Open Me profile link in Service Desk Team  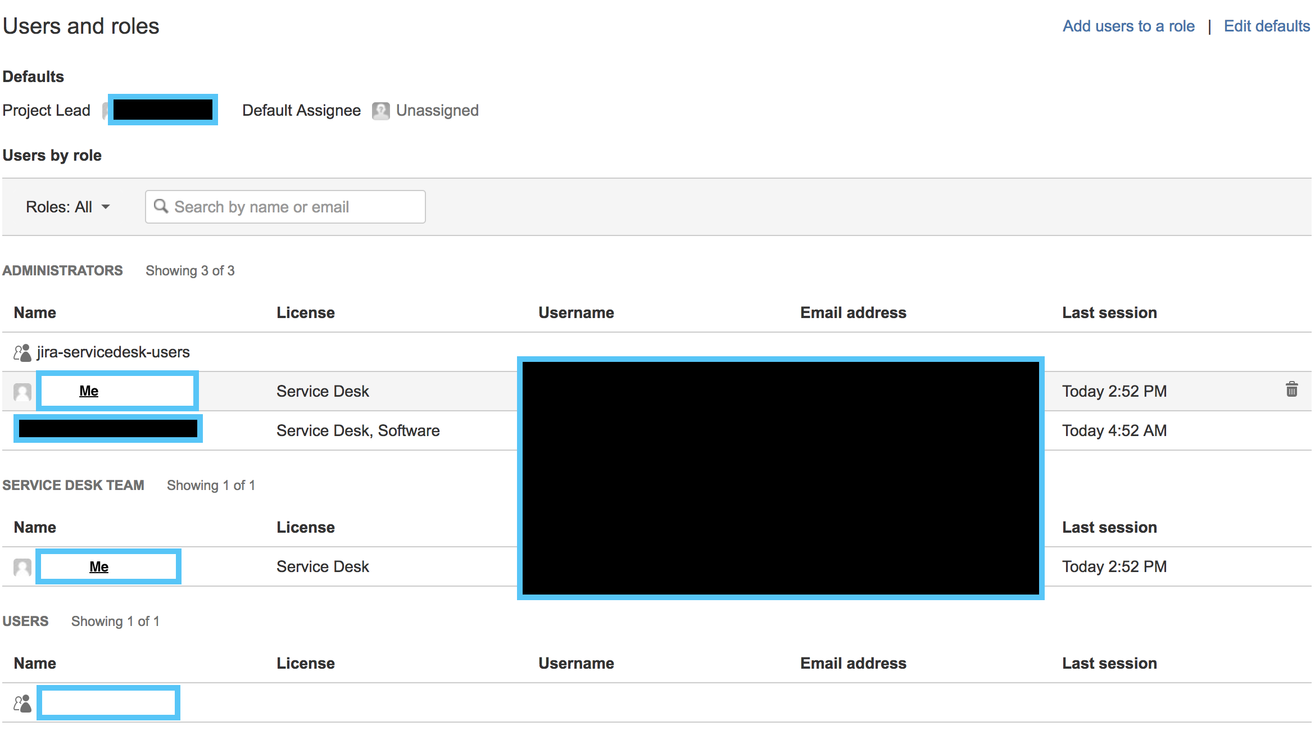tap(99, 566)
